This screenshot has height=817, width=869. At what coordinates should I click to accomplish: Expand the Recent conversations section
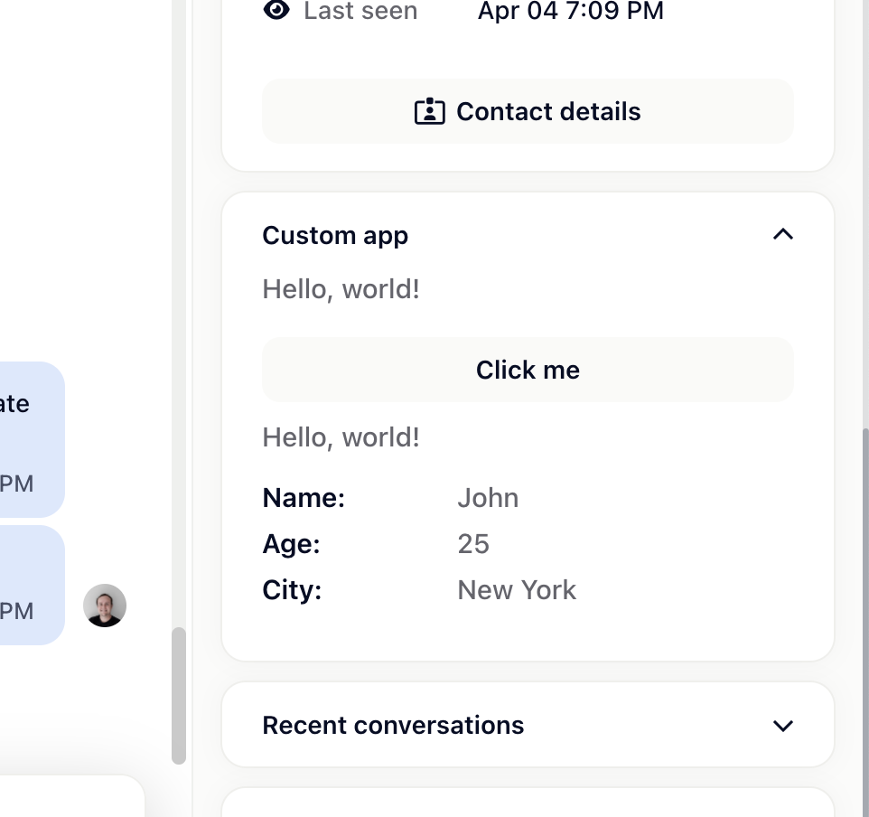[x=783, y=726]
